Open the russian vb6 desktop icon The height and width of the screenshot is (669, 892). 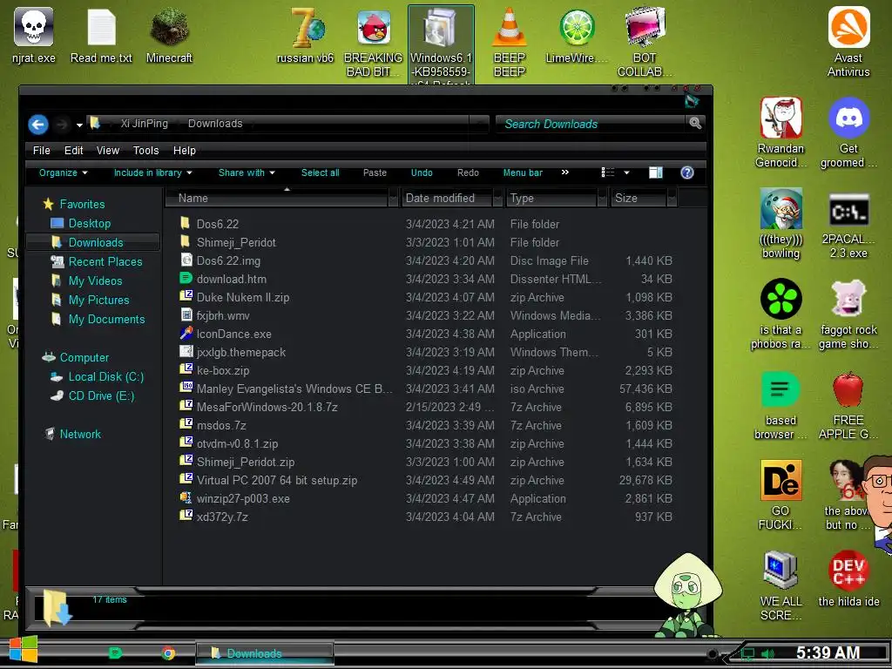click(306, 36)
